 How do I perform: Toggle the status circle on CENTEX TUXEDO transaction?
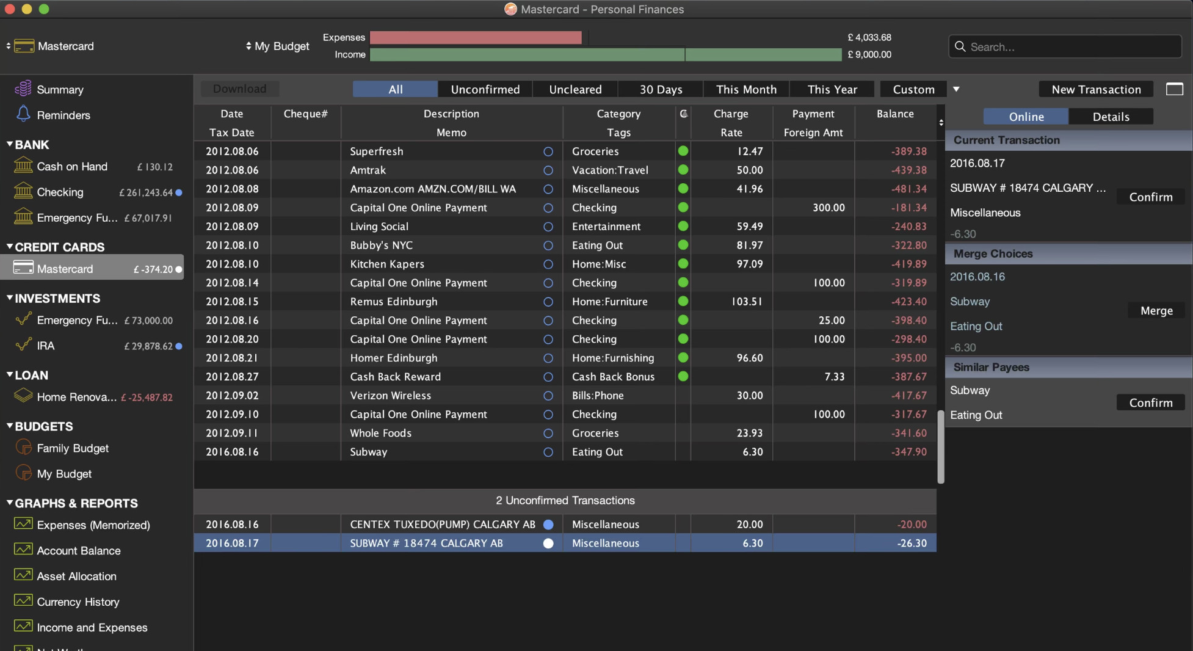coord(548,525)
